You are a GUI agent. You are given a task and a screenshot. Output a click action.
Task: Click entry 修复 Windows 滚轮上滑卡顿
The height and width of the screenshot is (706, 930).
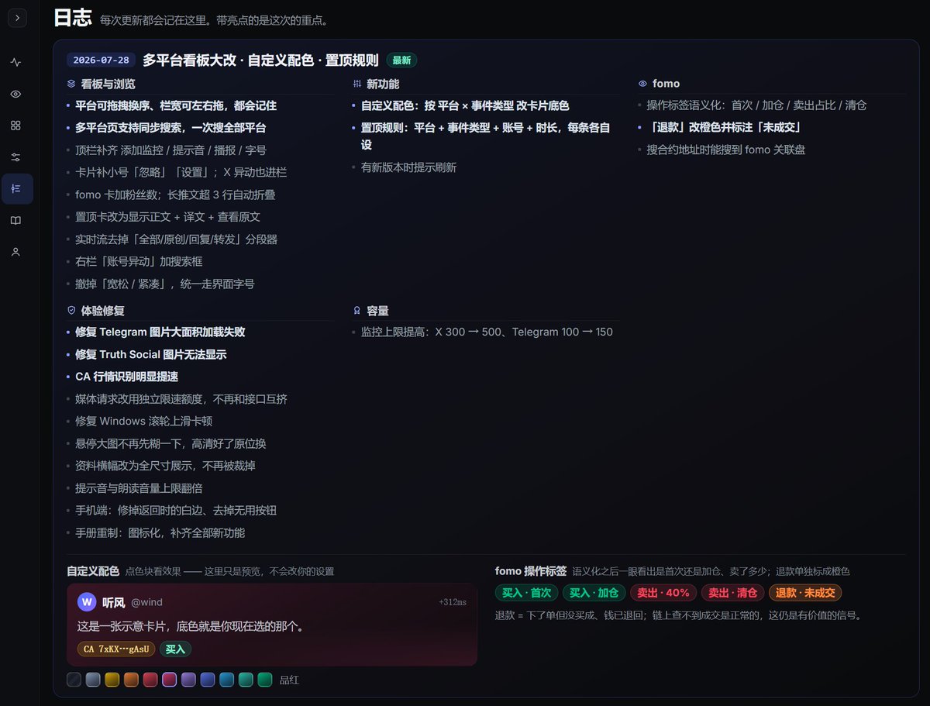coord(143,422)
